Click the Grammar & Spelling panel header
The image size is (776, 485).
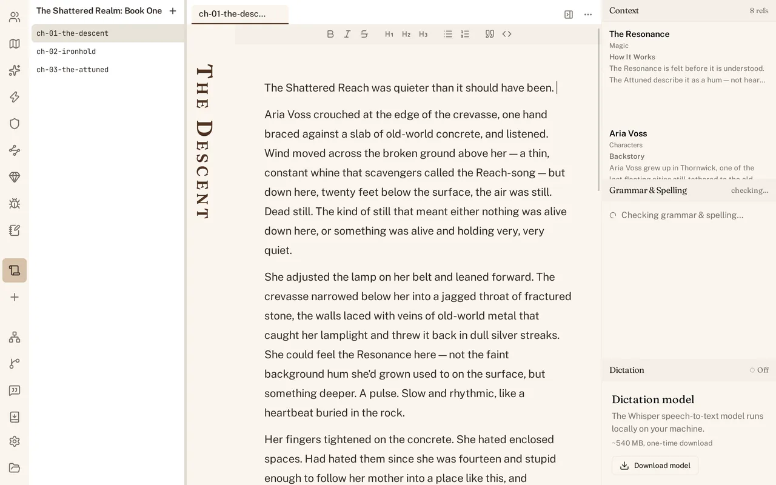[x=689, y=190]
